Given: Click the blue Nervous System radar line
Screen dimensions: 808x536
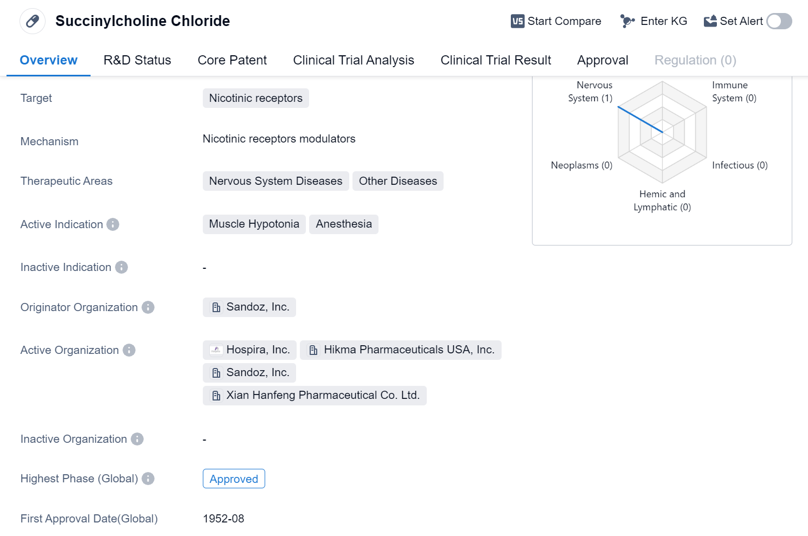Looking at the screenshot, I should [640, 119].
